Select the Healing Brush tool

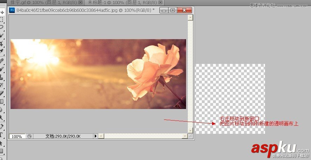2,60
